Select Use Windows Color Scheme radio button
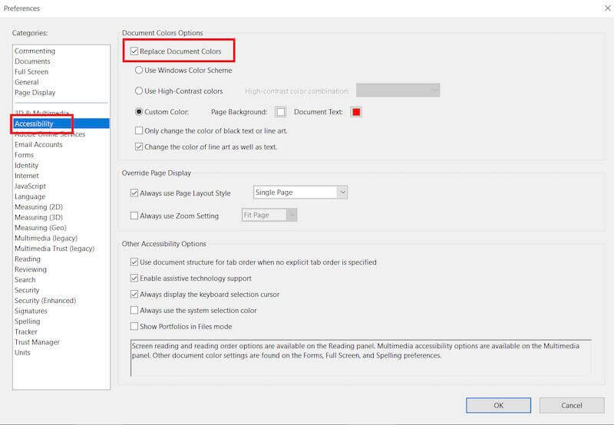614x425 pixels. pos(139,71)
